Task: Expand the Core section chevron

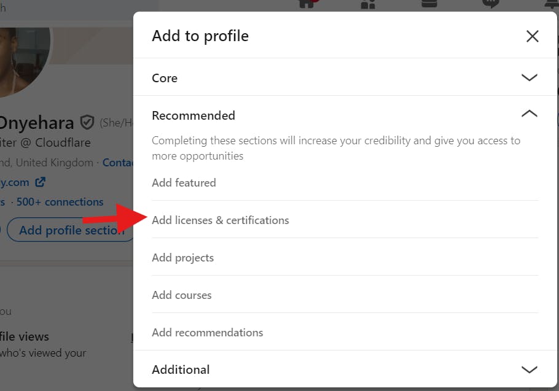Action: 530,77
